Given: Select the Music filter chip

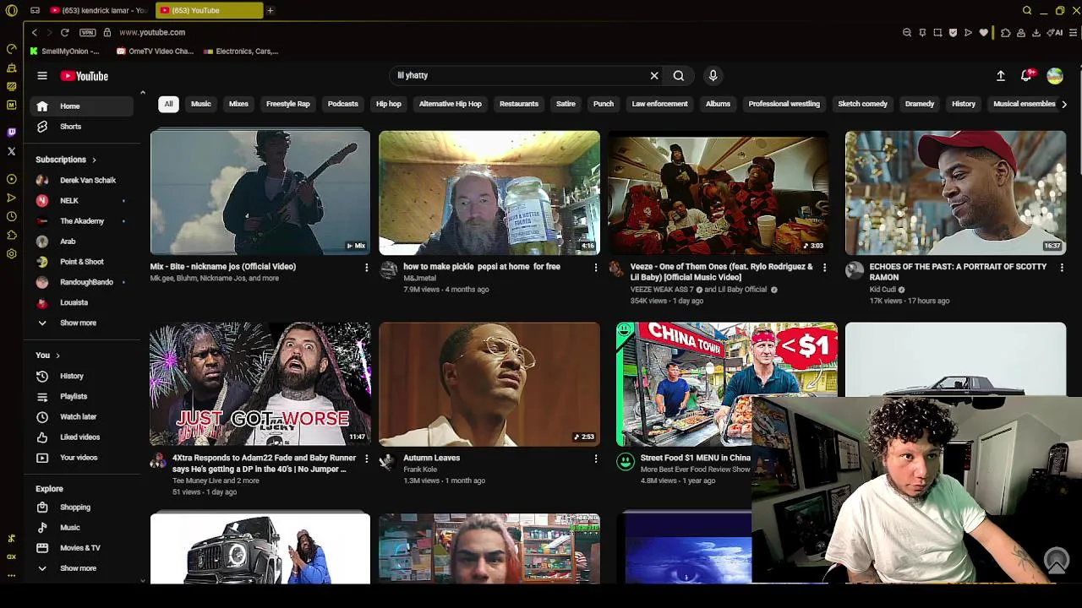Looking at the screenshot, I should 200,104.
